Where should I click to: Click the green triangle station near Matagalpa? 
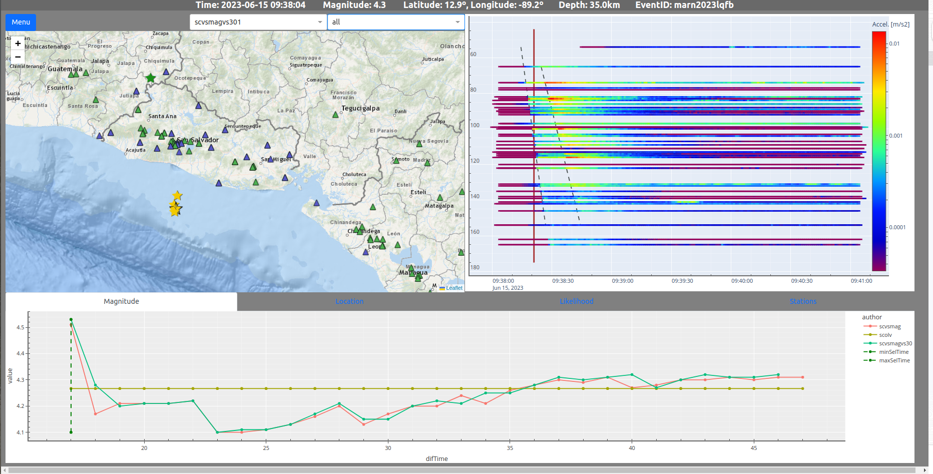click(x=440, y=198)
